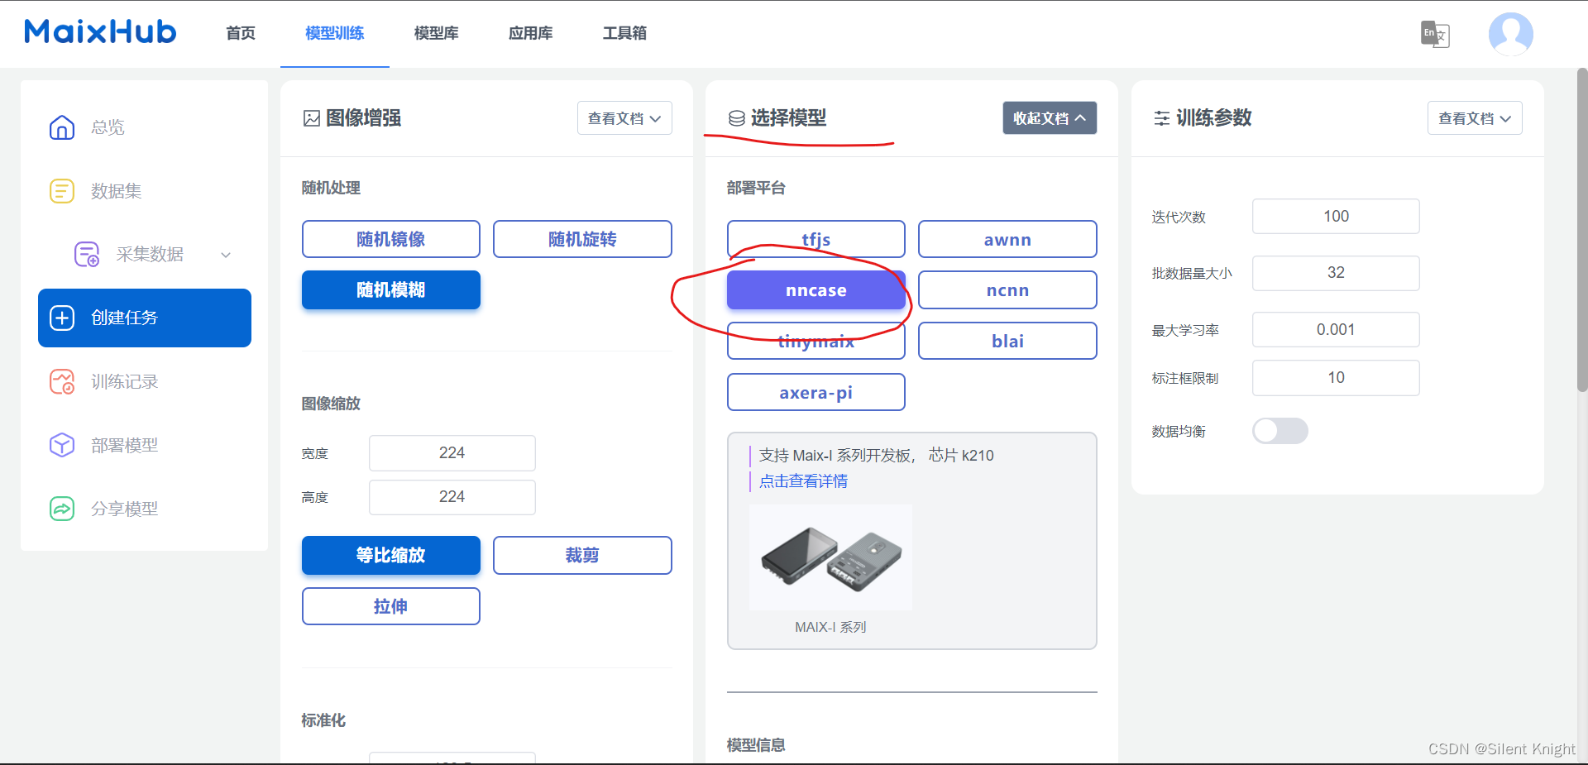
Task: Collapse docs with 收起文档 button
Action: (x=1050, y=118)
